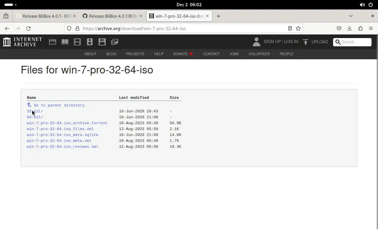Select the win-7-pro-32-64-iso tab
378x236 pixels.
click(x=179, y=16)
